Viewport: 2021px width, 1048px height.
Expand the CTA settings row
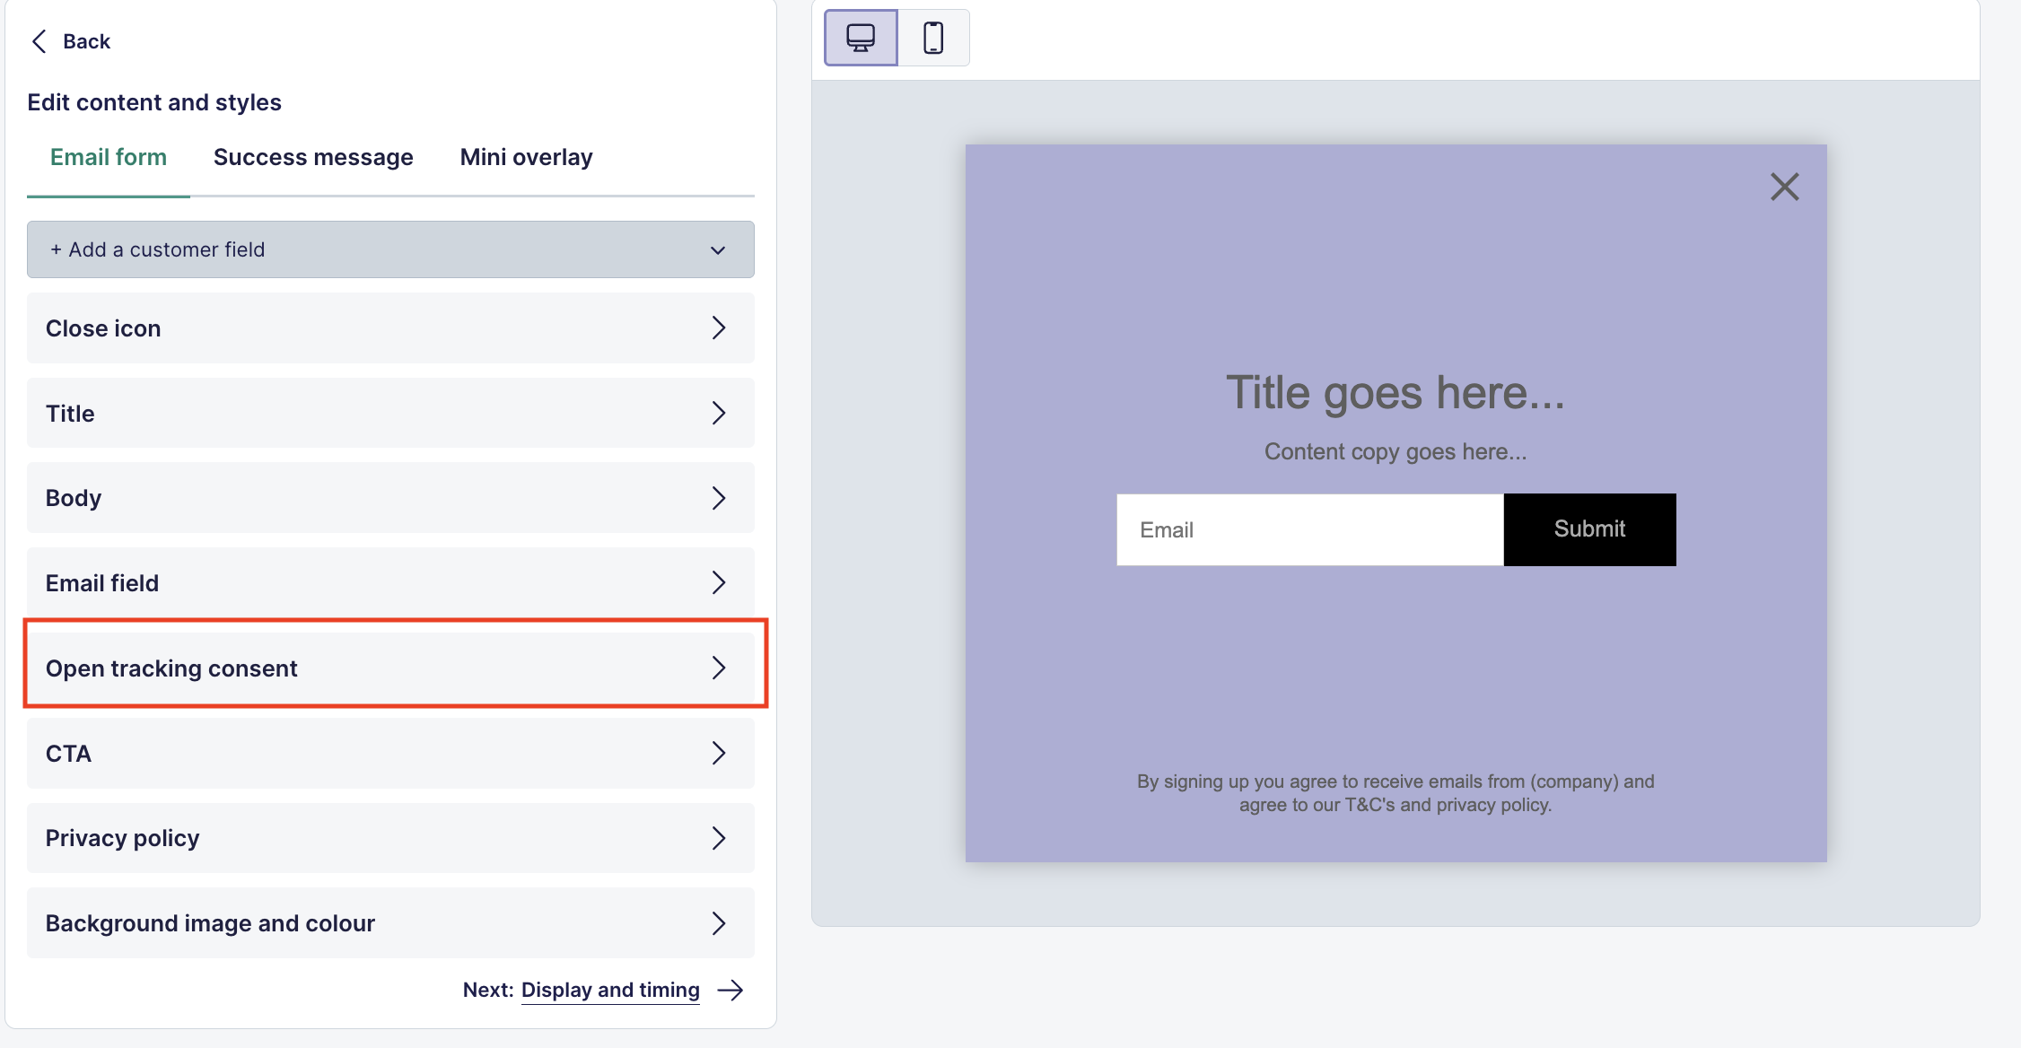tap(390, 754)
